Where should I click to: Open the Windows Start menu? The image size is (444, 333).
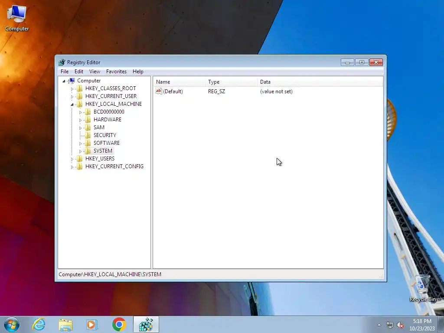click(x=12, y=324)
